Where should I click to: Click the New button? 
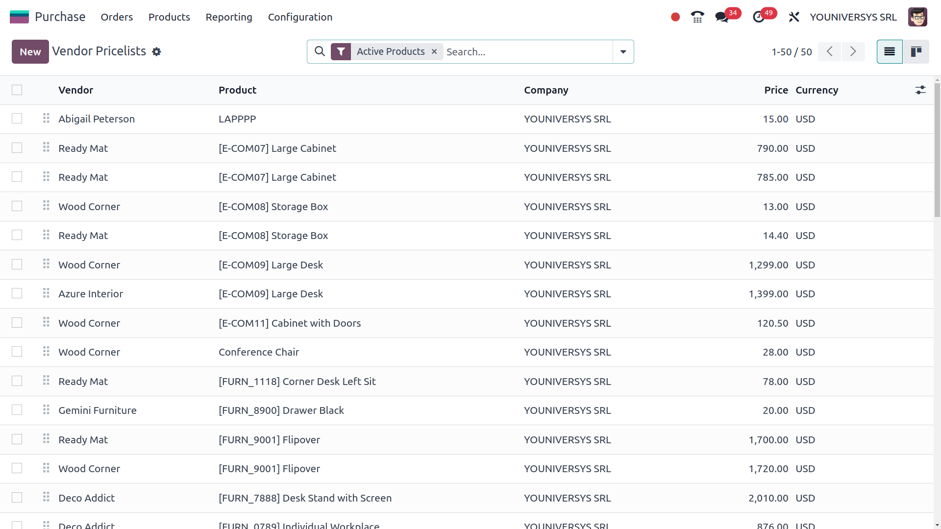[x=30, y=51]
